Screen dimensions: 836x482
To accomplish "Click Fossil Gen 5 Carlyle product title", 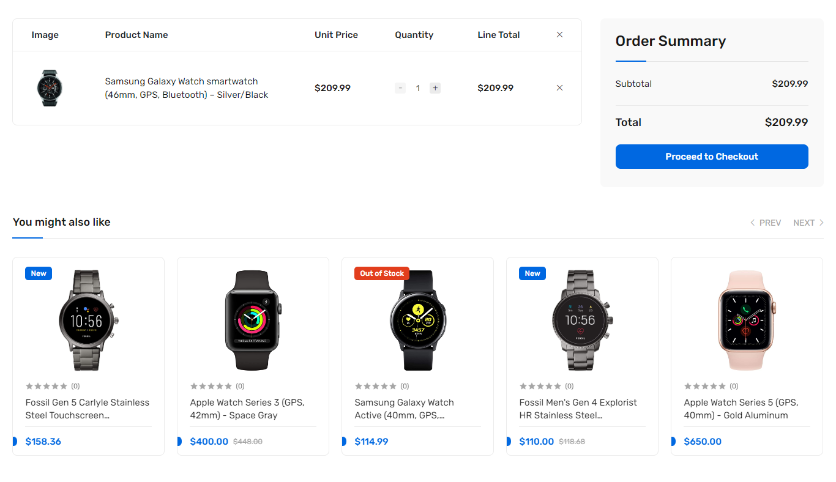I will 88,409.
